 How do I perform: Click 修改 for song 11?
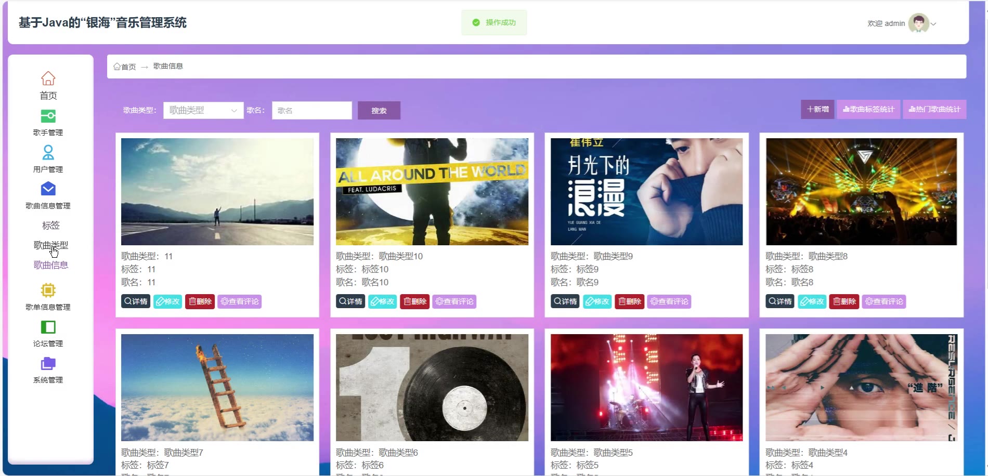pyautogui.click(x=168, y=301)
